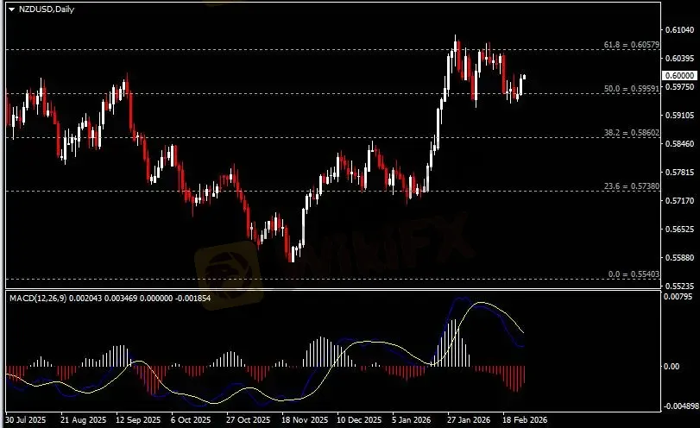
Task: Click MACD scale value -0.004898
Action: 681,406
